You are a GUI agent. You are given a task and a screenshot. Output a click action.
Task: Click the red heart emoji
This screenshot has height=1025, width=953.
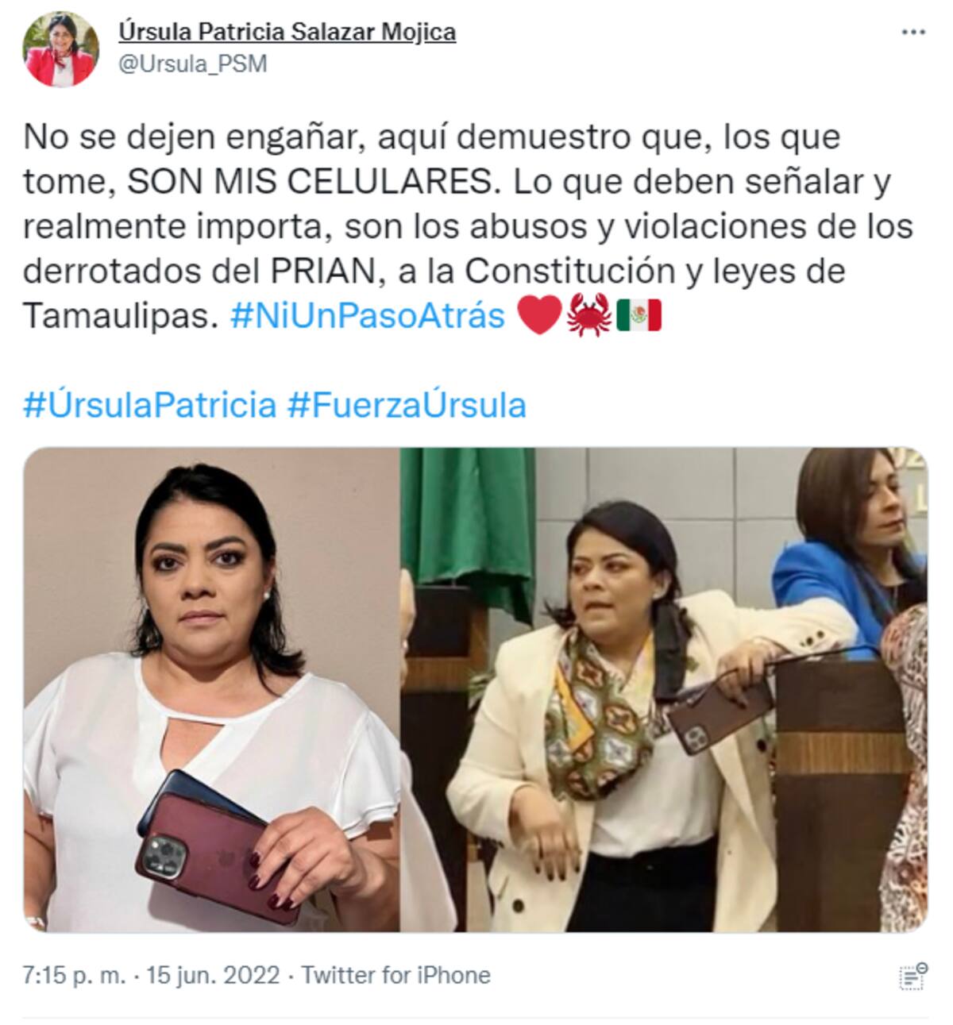pos(539,315)
